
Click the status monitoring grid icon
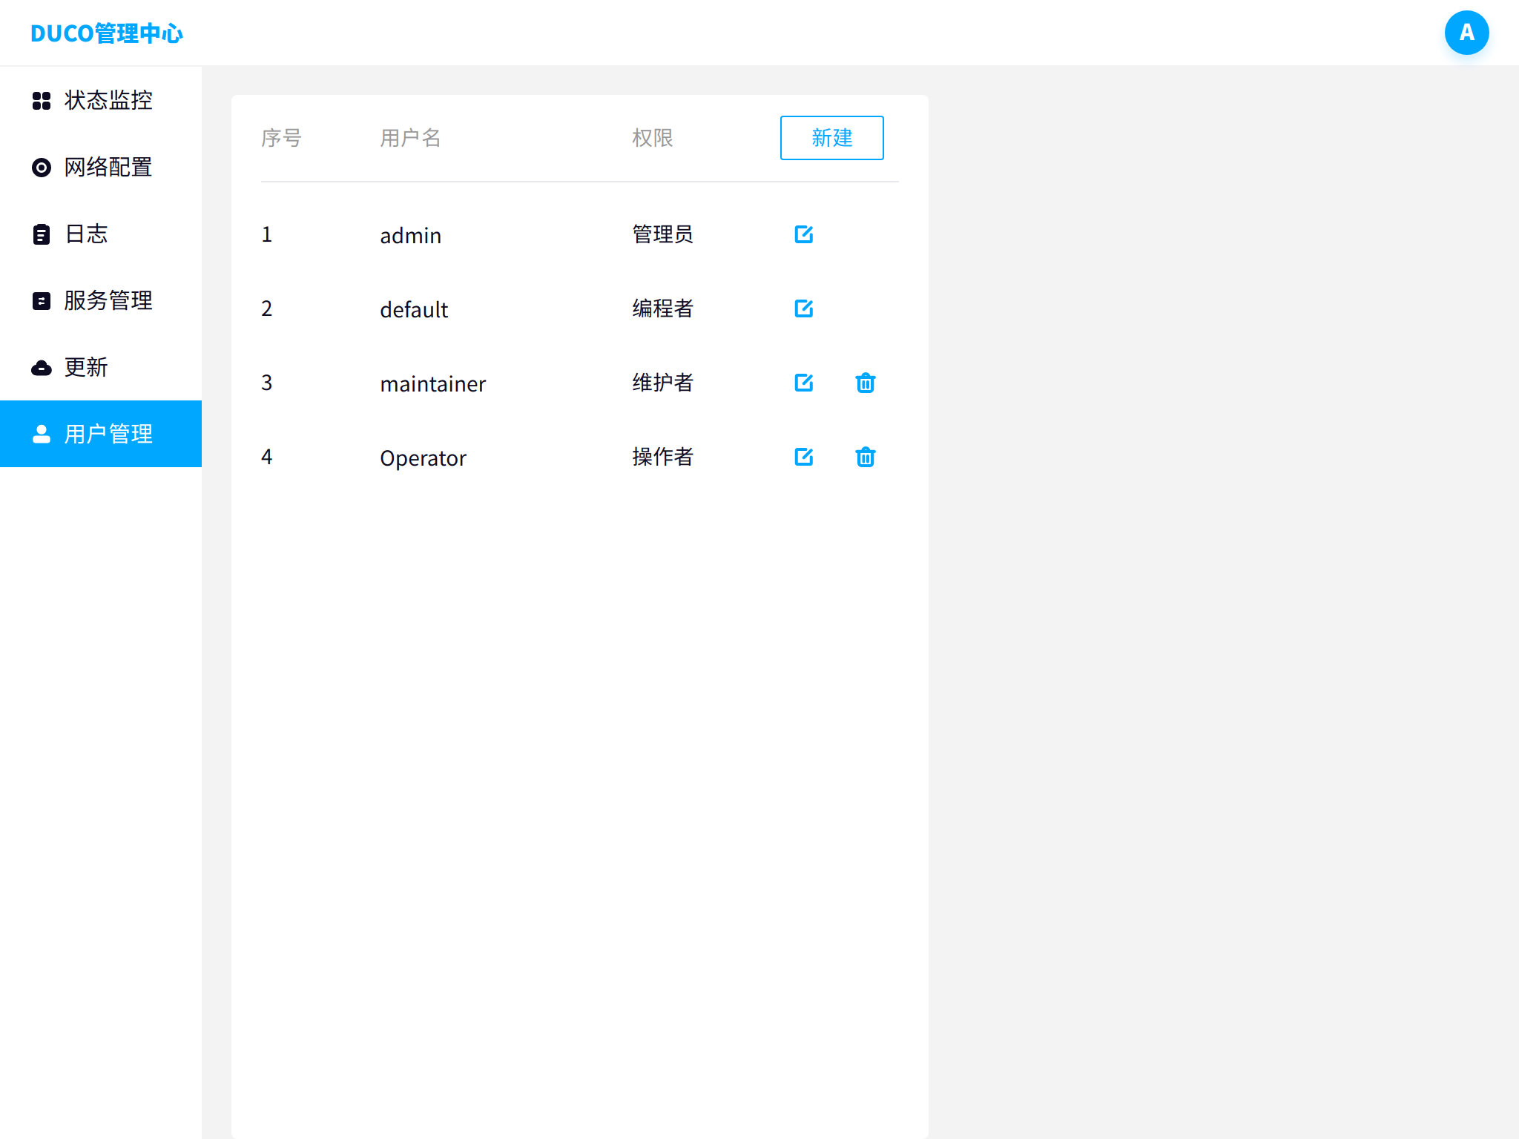pyautogui.click(x=42, y=101)
